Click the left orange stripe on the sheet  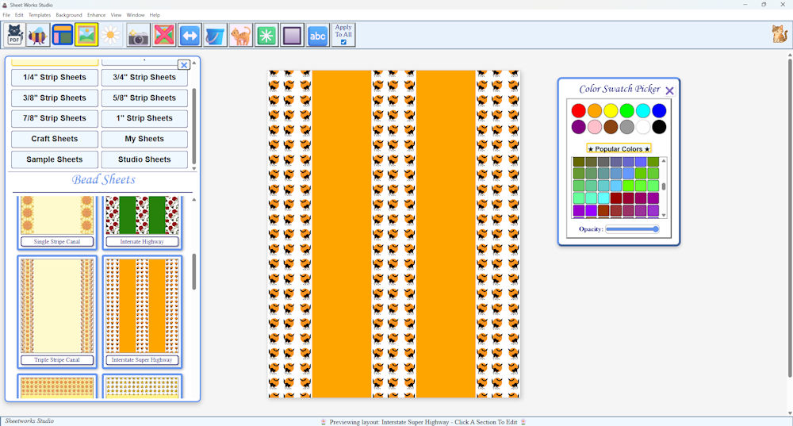pos(341,234)
